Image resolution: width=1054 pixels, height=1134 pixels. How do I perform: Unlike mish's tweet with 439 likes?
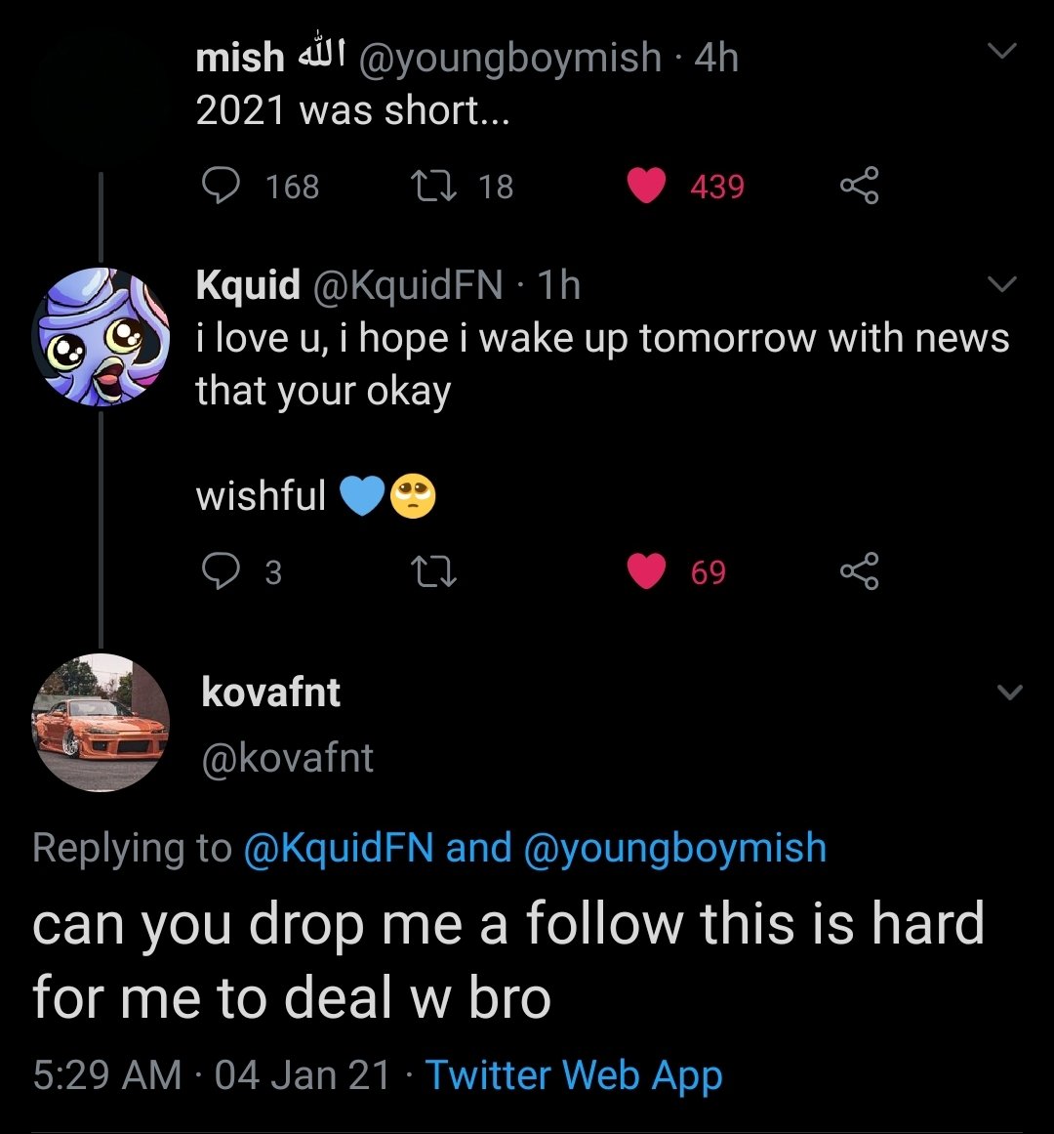(x=645, y=186)
